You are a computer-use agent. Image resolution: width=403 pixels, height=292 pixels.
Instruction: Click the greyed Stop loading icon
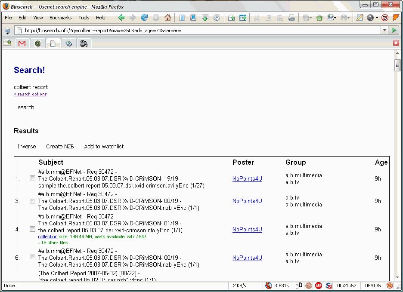click(156, 18)
